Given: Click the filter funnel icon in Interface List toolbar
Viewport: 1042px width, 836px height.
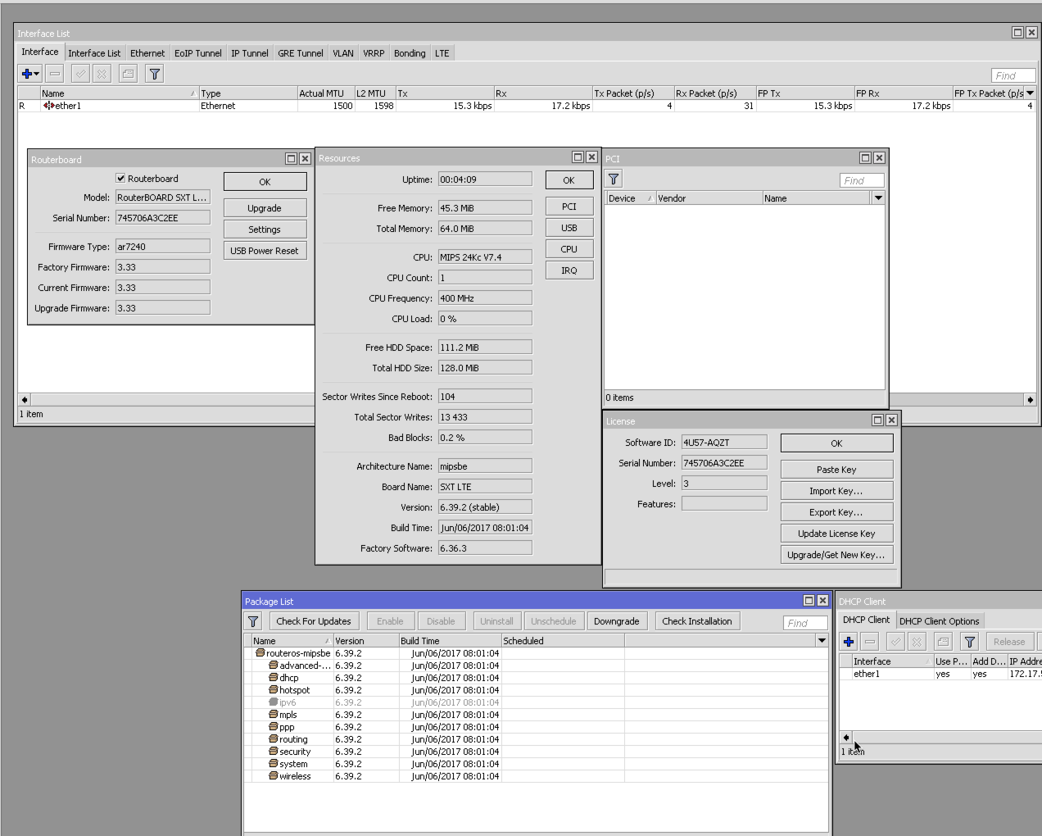Looking at the screenshot, I should pyautogui.click(x=154, y=74).
